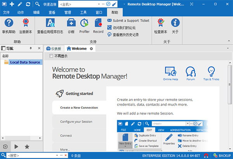
Task: Click the Record button in ribbon
Action: (98, 26)
